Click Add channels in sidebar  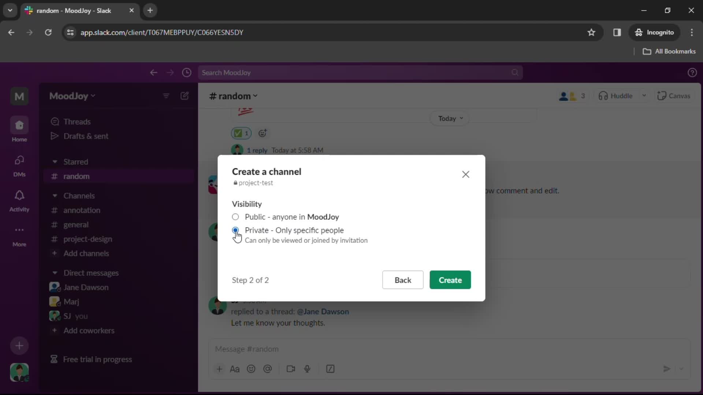click(86, 253)
